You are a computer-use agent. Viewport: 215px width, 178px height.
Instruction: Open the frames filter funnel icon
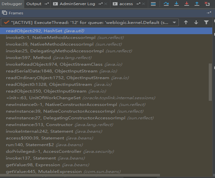(x=206, y=22)
